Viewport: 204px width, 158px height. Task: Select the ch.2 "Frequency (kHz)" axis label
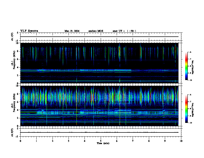[14, 103]
